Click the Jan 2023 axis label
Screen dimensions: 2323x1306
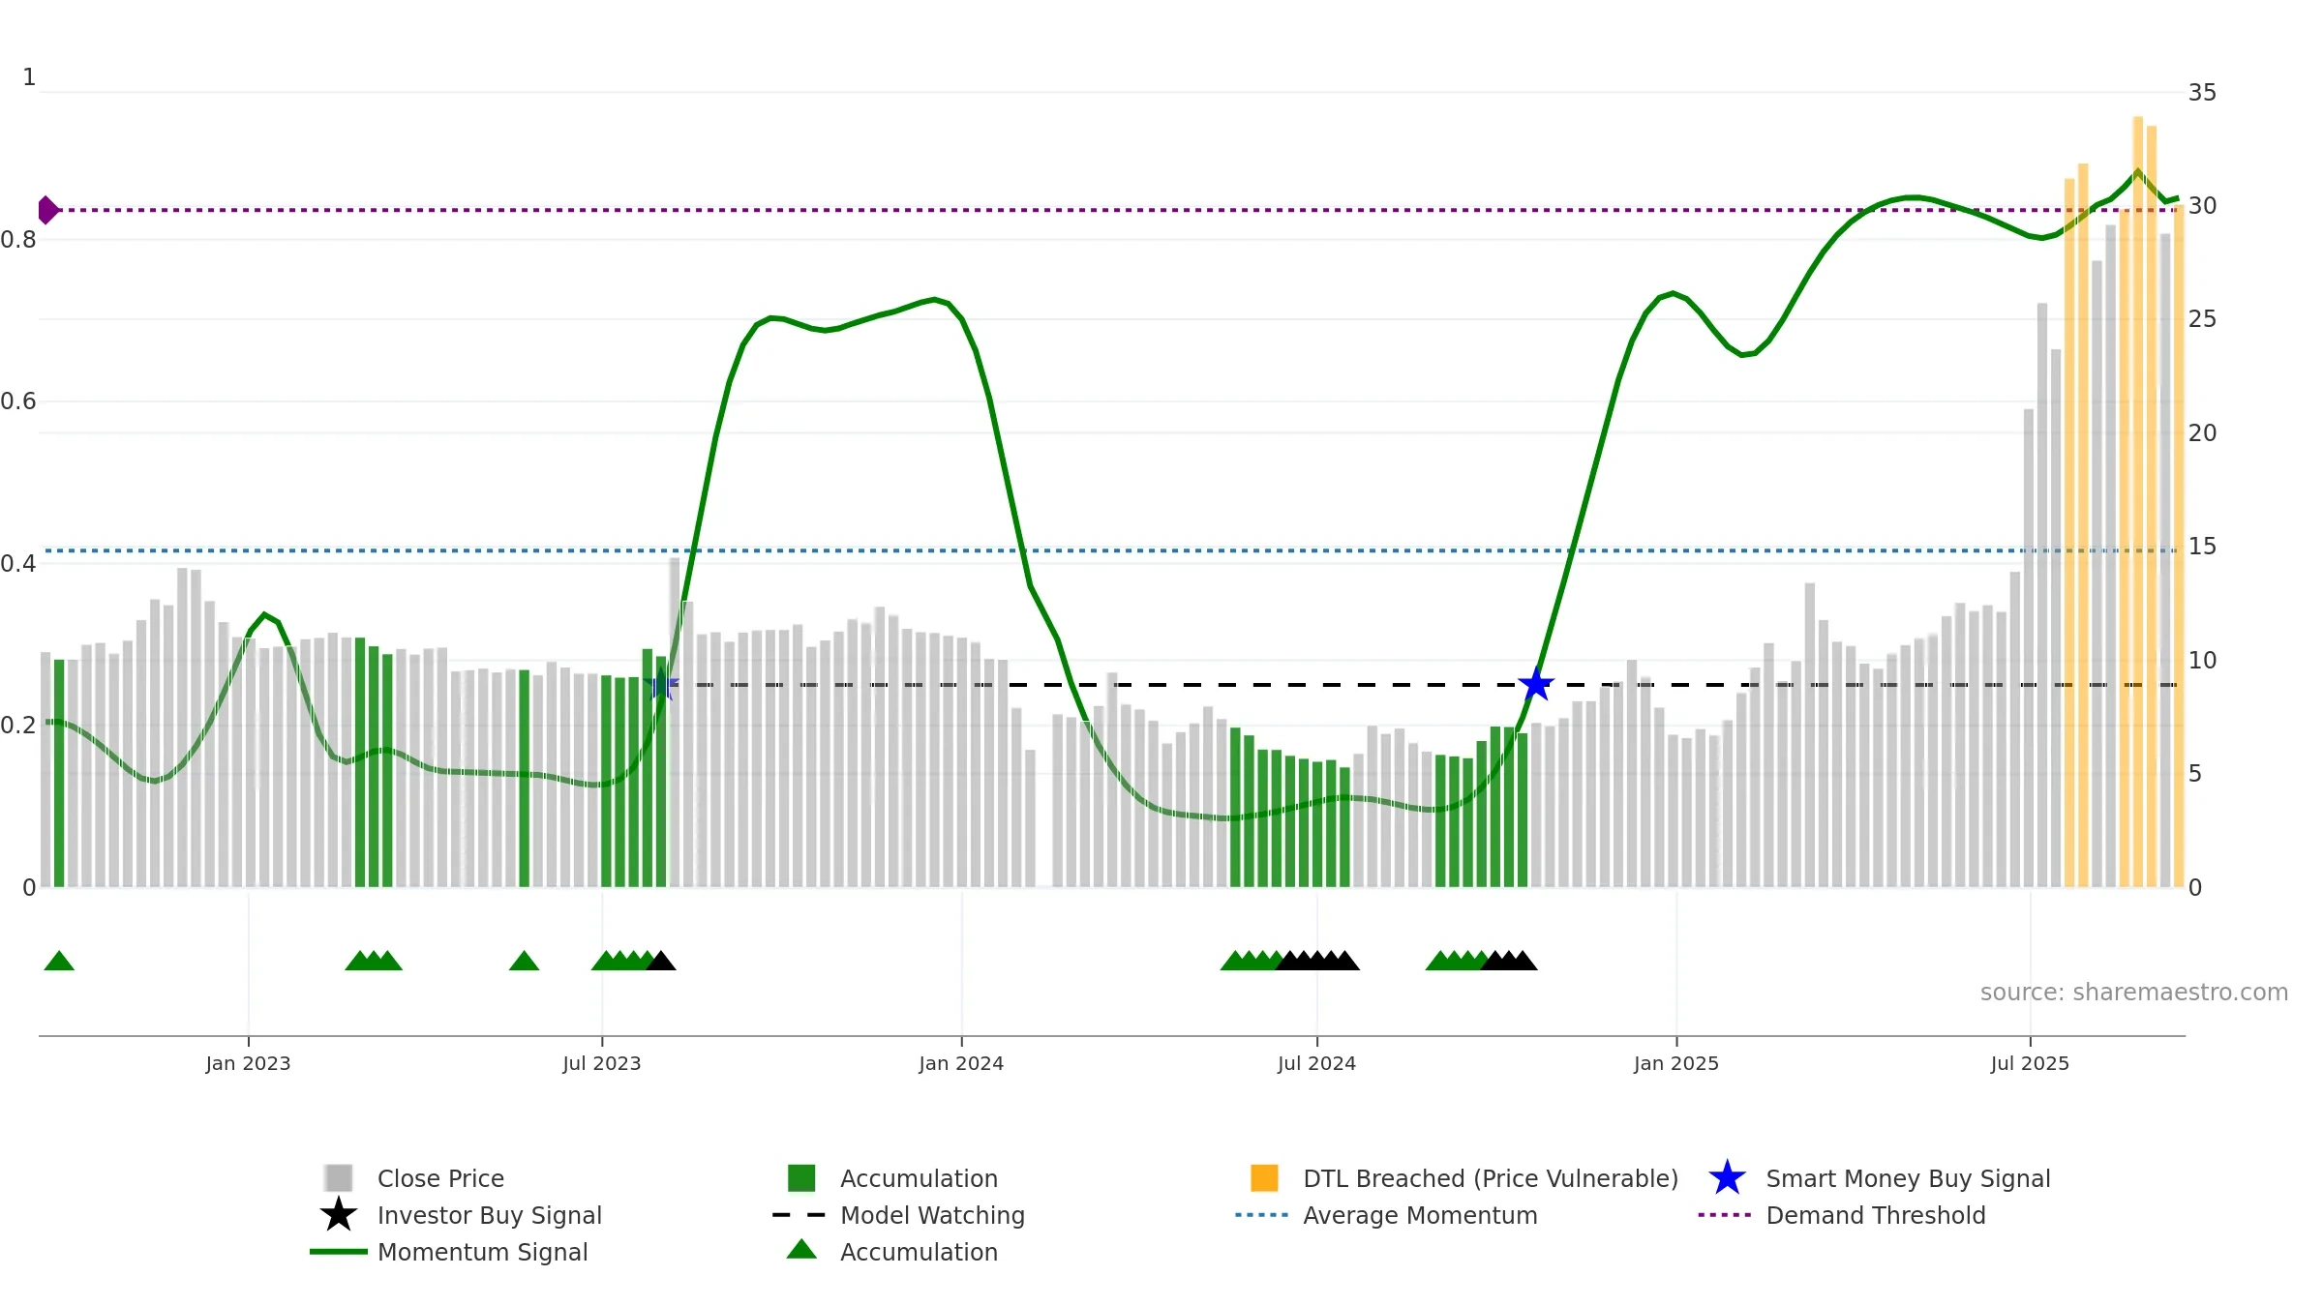248,1064
